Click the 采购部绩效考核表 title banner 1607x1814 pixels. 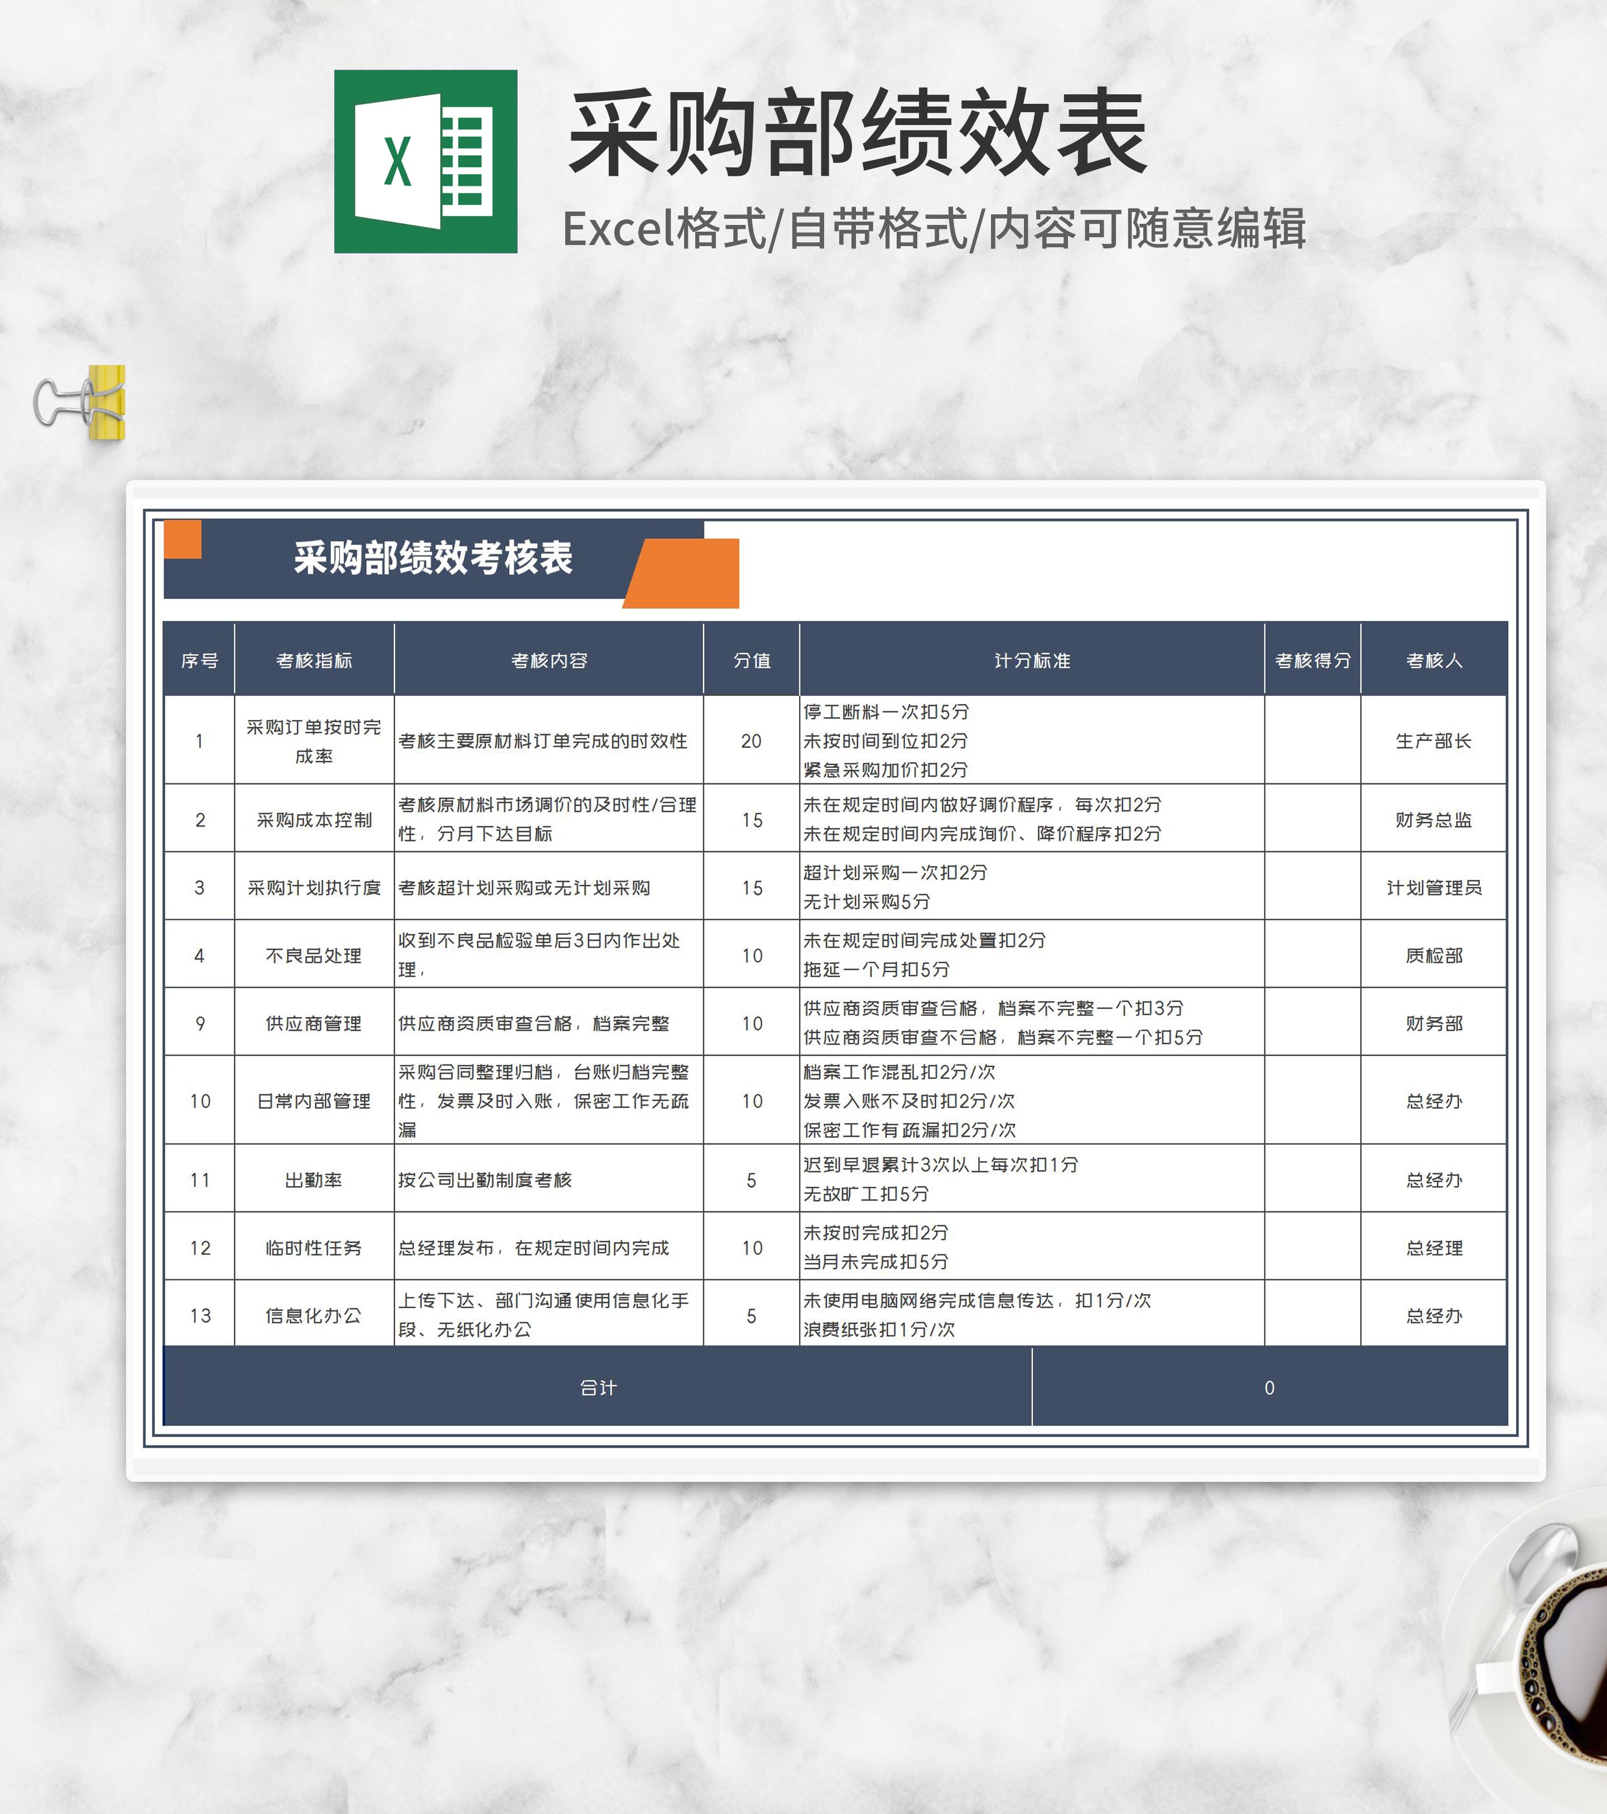433,558
